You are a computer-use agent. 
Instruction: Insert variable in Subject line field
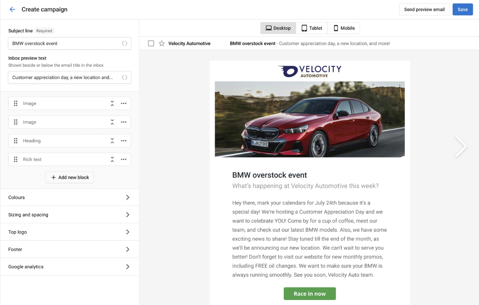124,43
